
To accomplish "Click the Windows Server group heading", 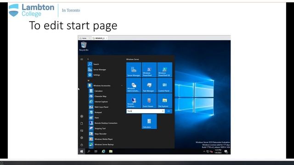I will click(133, 59).
